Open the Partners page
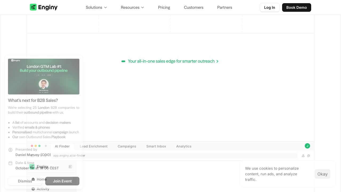The image size is (341, 192). coord(225,7)
